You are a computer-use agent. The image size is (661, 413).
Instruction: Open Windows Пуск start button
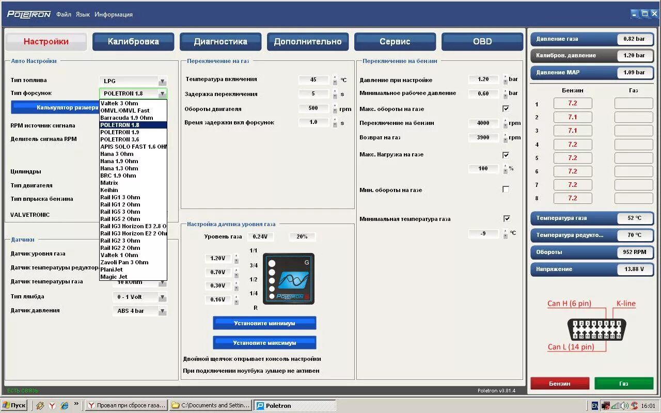(x=14, y=405)
